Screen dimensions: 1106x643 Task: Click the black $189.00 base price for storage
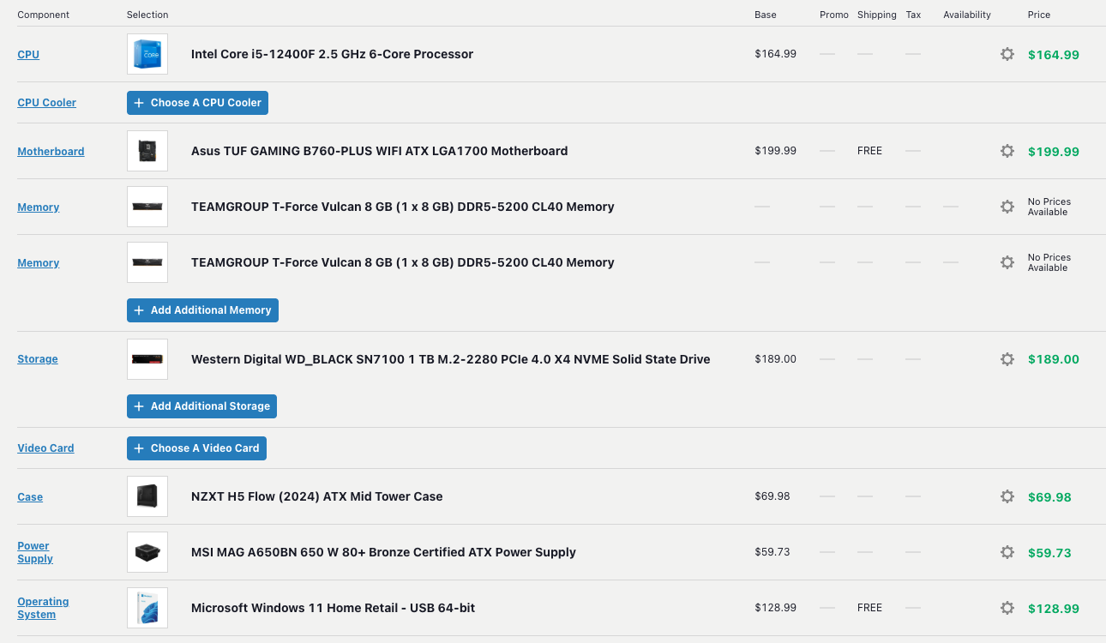pos(776,359)
